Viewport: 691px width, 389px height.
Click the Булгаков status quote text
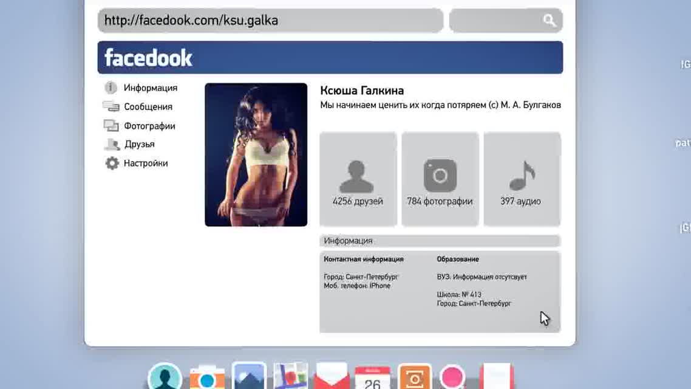tap(440, 105)
